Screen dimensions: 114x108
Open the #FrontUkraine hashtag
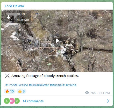pos(17,85)
